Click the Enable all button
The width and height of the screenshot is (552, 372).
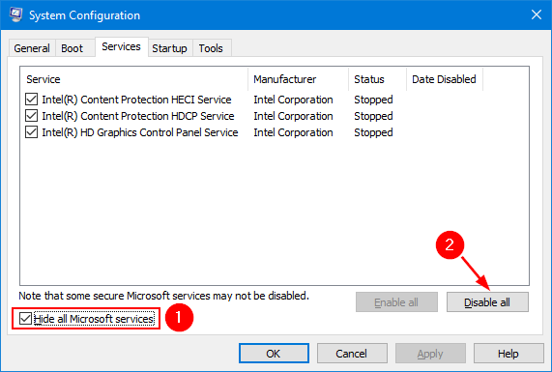click(396, 302)
